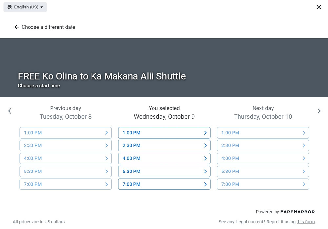Open the English (US) language dropdown
The width and height of the screenshot is (328, 229).
(x=25, y=7)
